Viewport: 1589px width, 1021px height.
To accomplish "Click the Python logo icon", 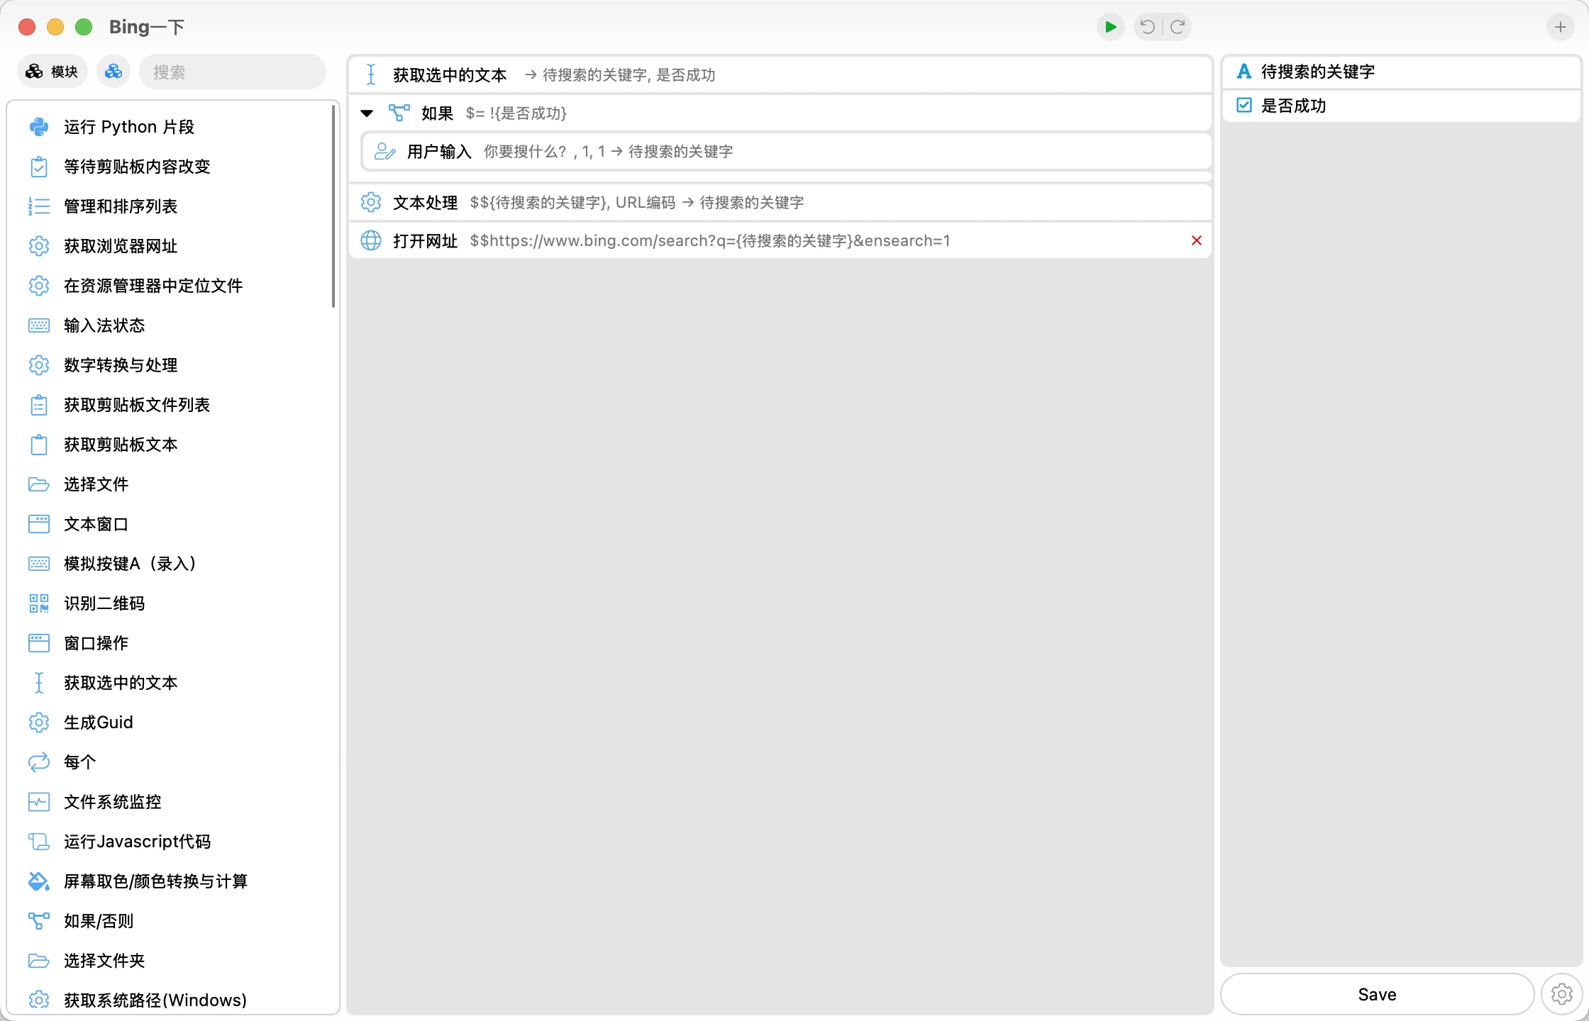I will pos(38,127).
